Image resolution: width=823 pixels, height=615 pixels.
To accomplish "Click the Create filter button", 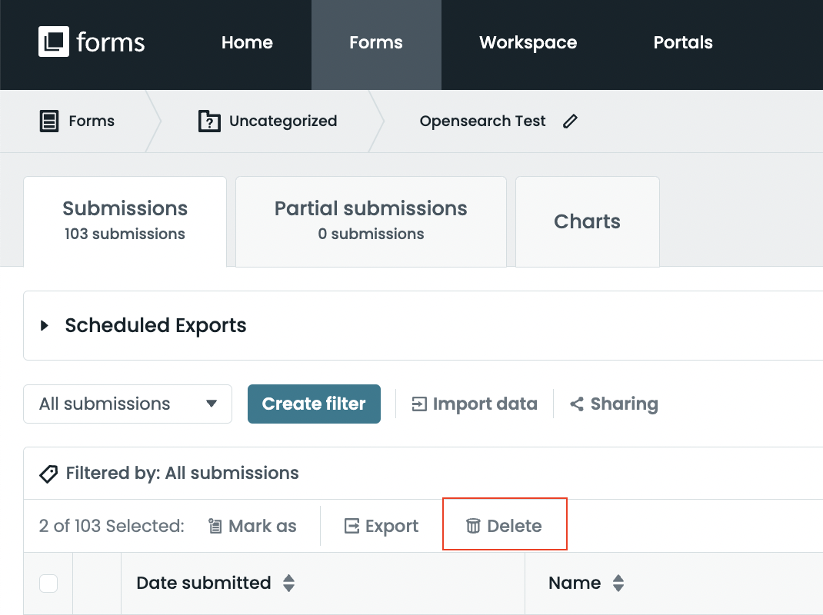I will coord(314,404).
